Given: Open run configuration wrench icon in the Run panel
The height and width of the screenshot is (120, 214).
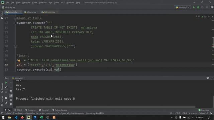Looking at the screenshot, I should pyautogui.click(x=6, y=87).
